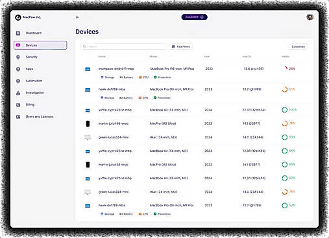The width and height of the screenshot is (329, 238).
Task: Click the Investigation warning-triangle icon
Action: (x=18, y=92)
